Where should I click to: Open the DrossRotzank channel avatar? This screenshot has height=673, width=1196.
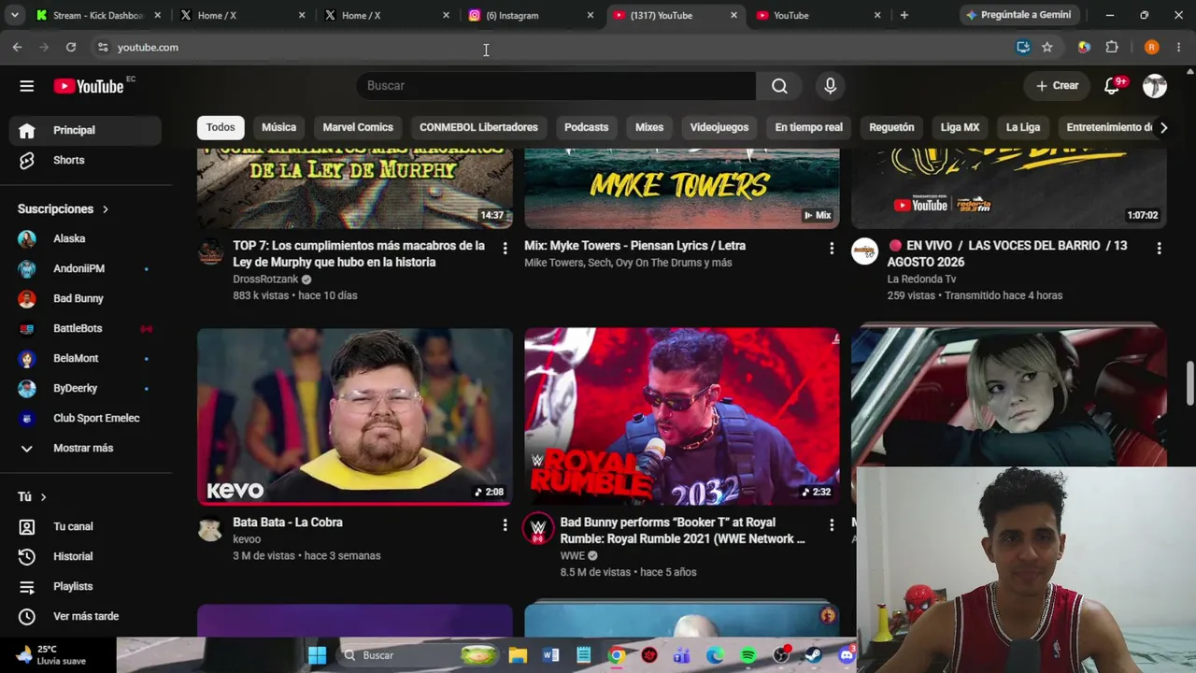[210, 252]
